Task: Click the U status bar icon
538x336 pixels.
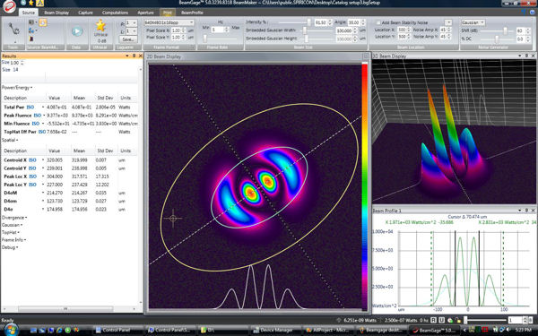Action: click(441, 320)
